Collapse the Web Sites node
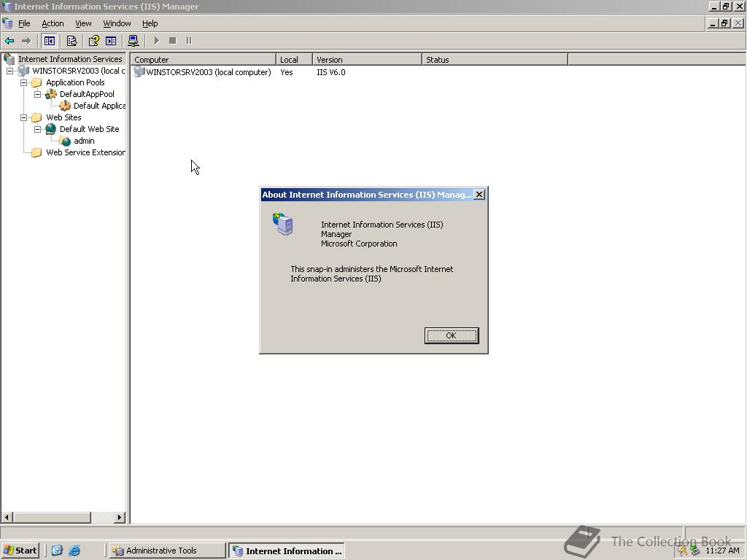This screenshot has width=747, height=560. [23, 117]
